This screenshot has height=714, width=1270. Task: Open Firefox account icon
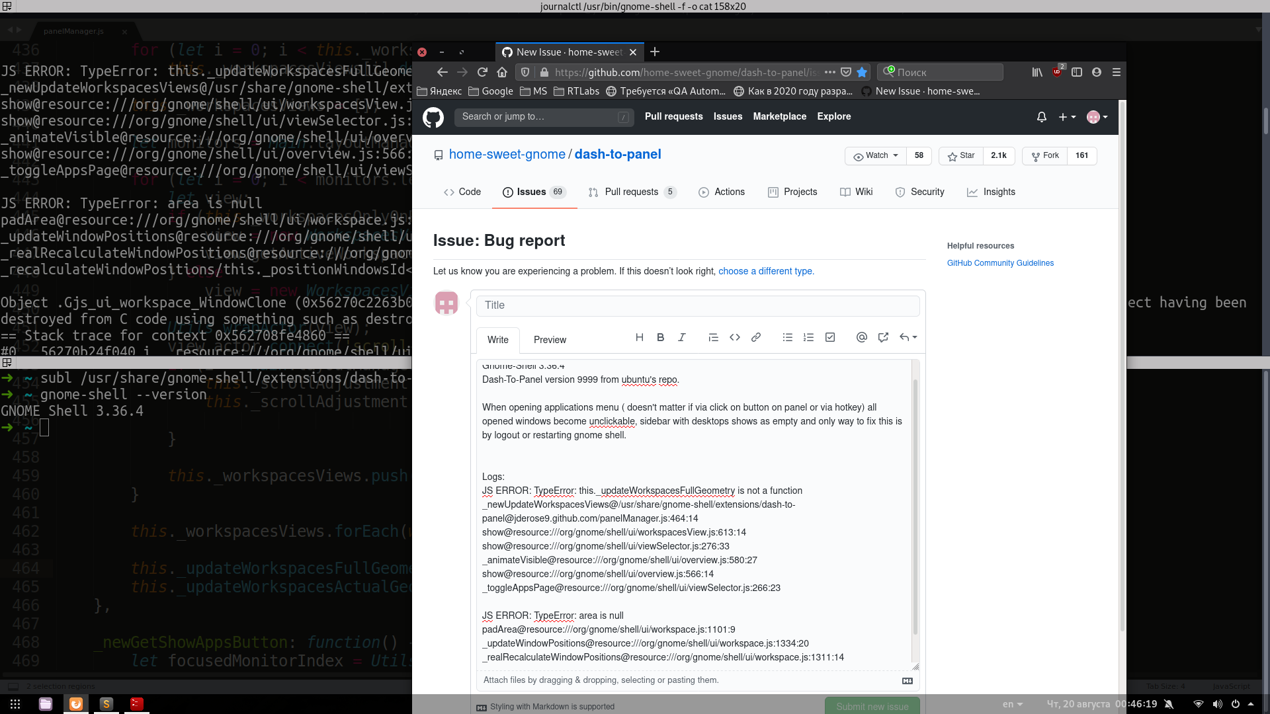(1097, 72)
